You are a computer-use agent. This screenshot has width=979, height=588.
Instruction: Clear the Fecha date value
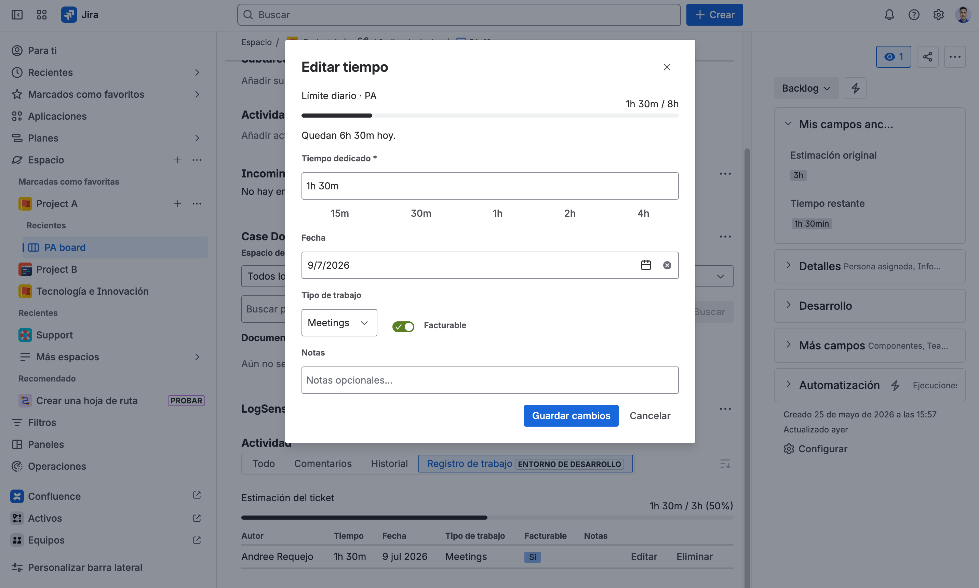tap(667, 265)
